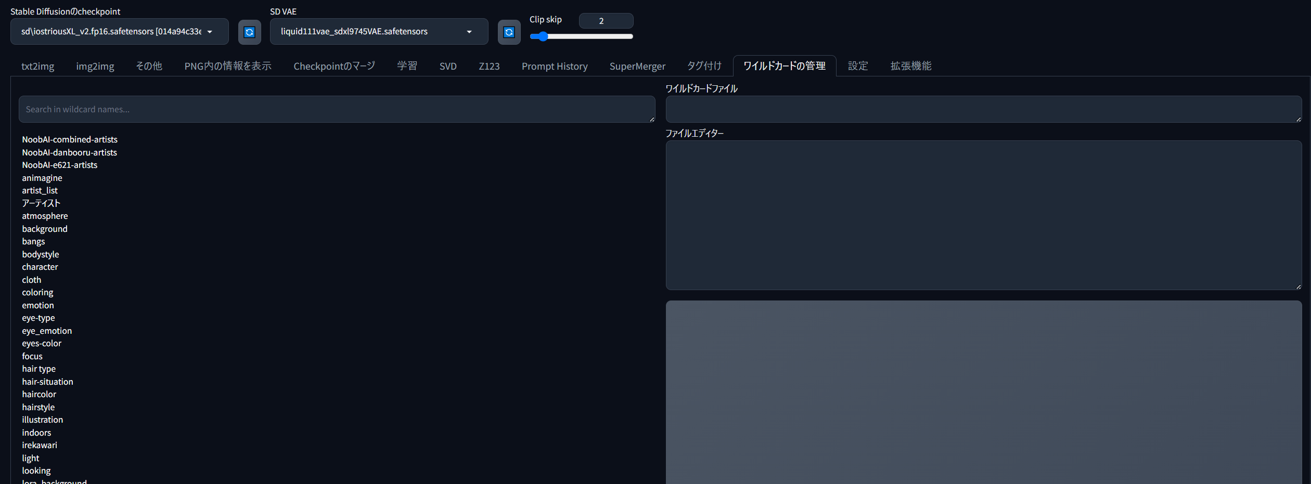Select the light wildcard

tap(30, 458)
